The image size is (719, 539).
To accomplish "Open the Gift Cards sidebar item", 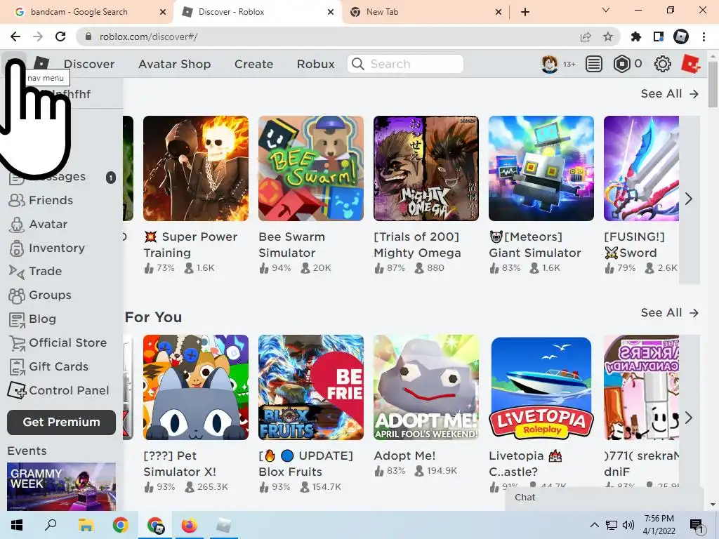I will 48,366.
